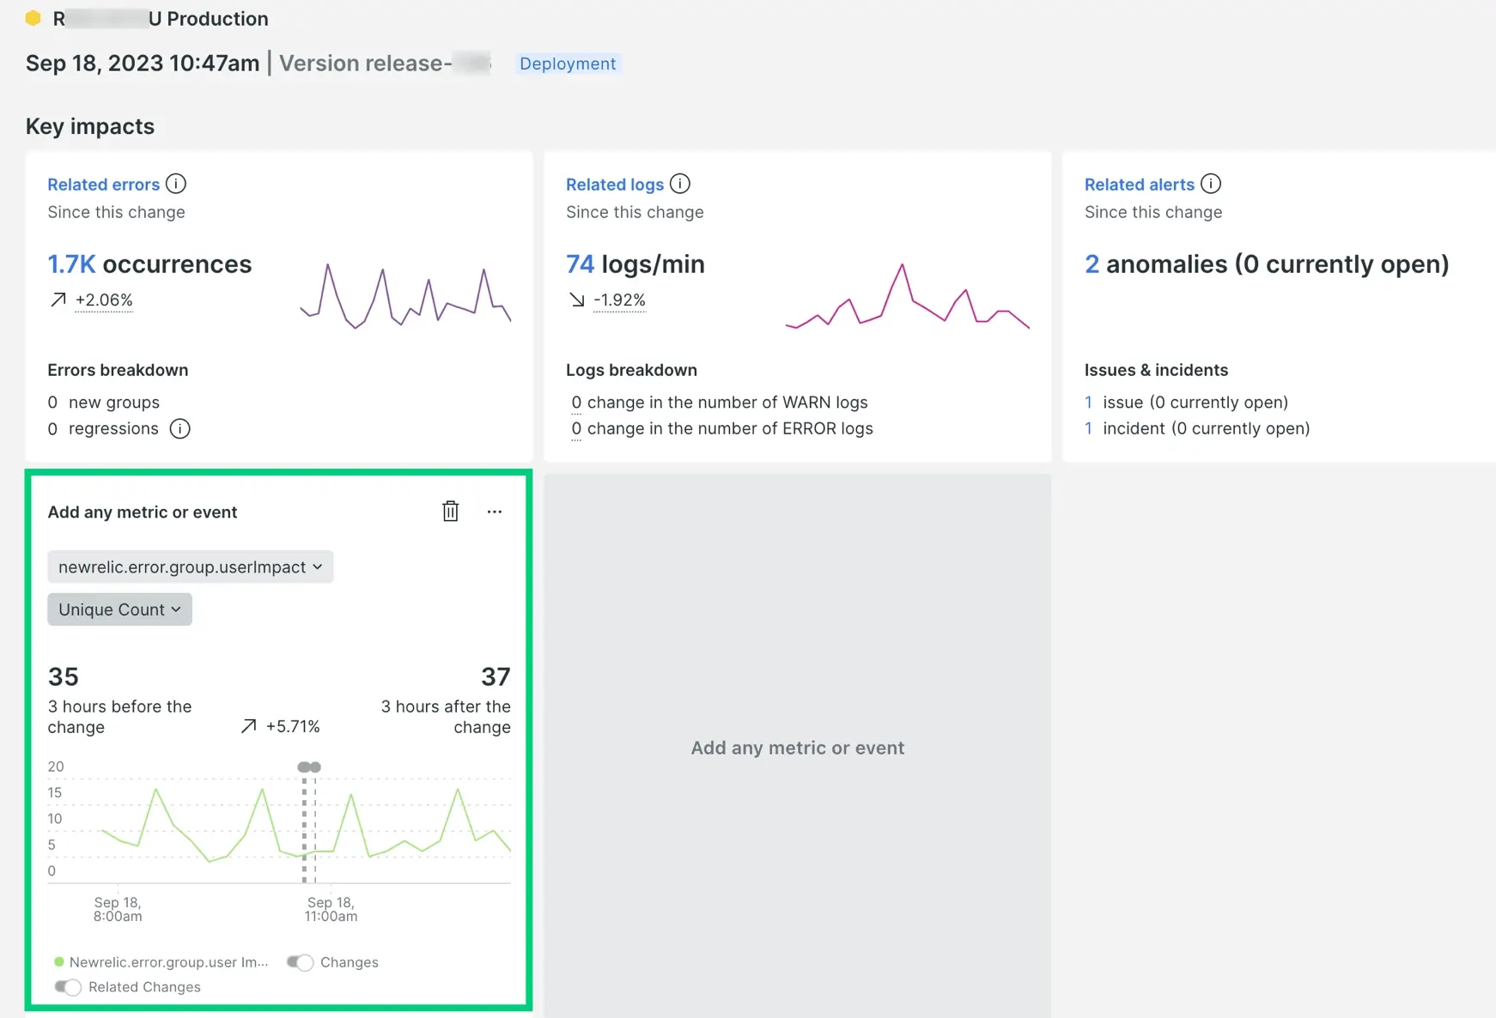1496x1018 pixels.
Task: Click the 35 before-change value
Action: (64, 676)
